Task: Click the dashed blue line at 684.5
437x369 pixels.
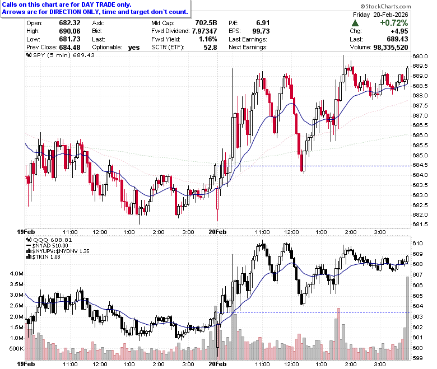Action: point(314,166)
